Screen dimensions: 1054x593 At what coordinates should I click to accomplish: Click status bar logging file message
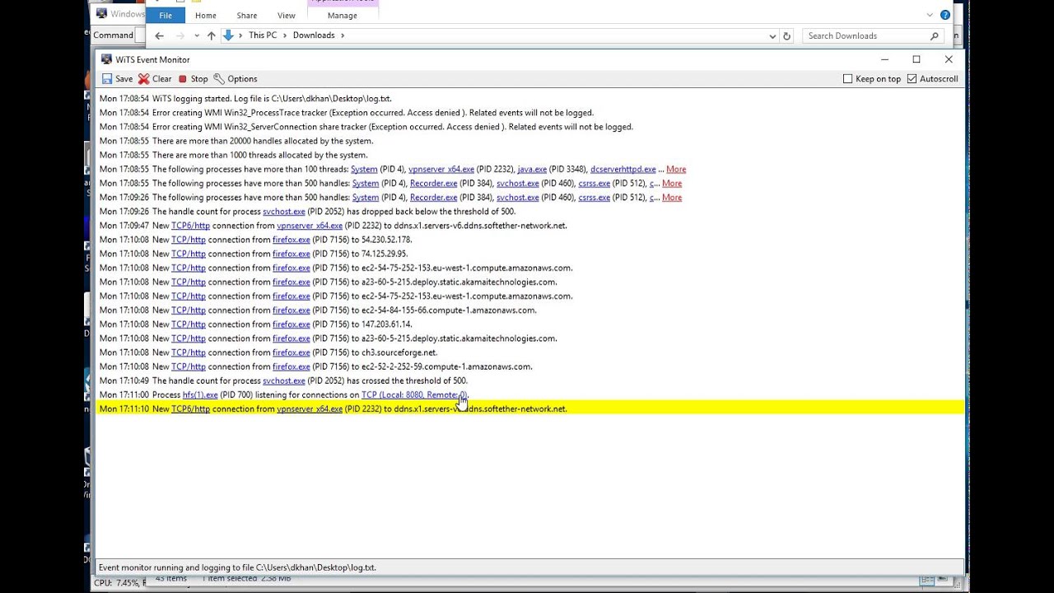pyautogui.click(x=237, y=567)
